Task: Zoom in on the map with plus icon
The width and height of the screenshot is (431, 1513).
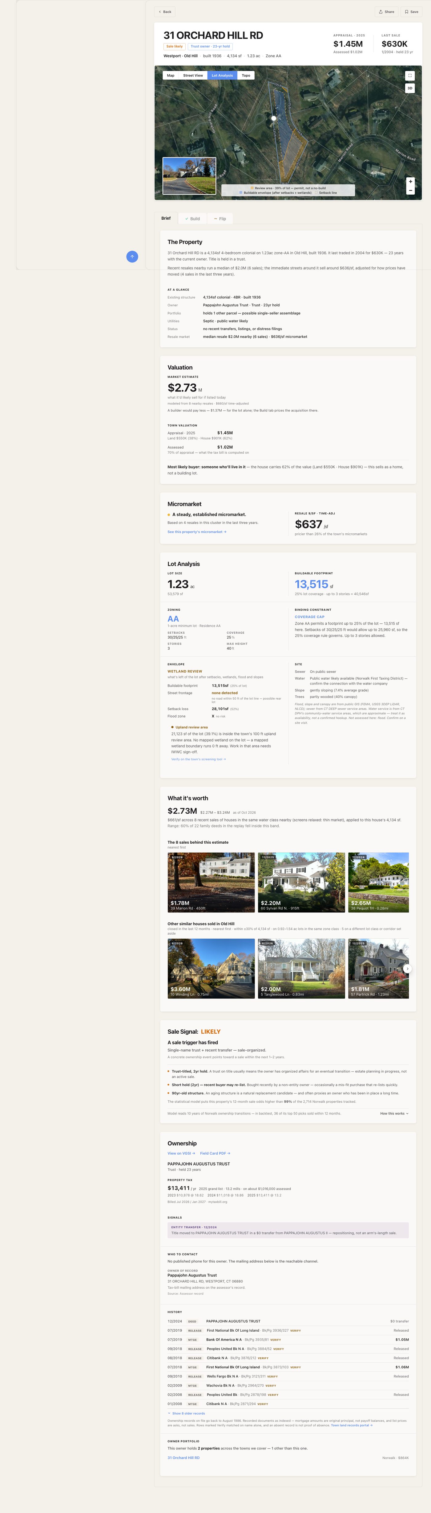Action: (410, 181)
